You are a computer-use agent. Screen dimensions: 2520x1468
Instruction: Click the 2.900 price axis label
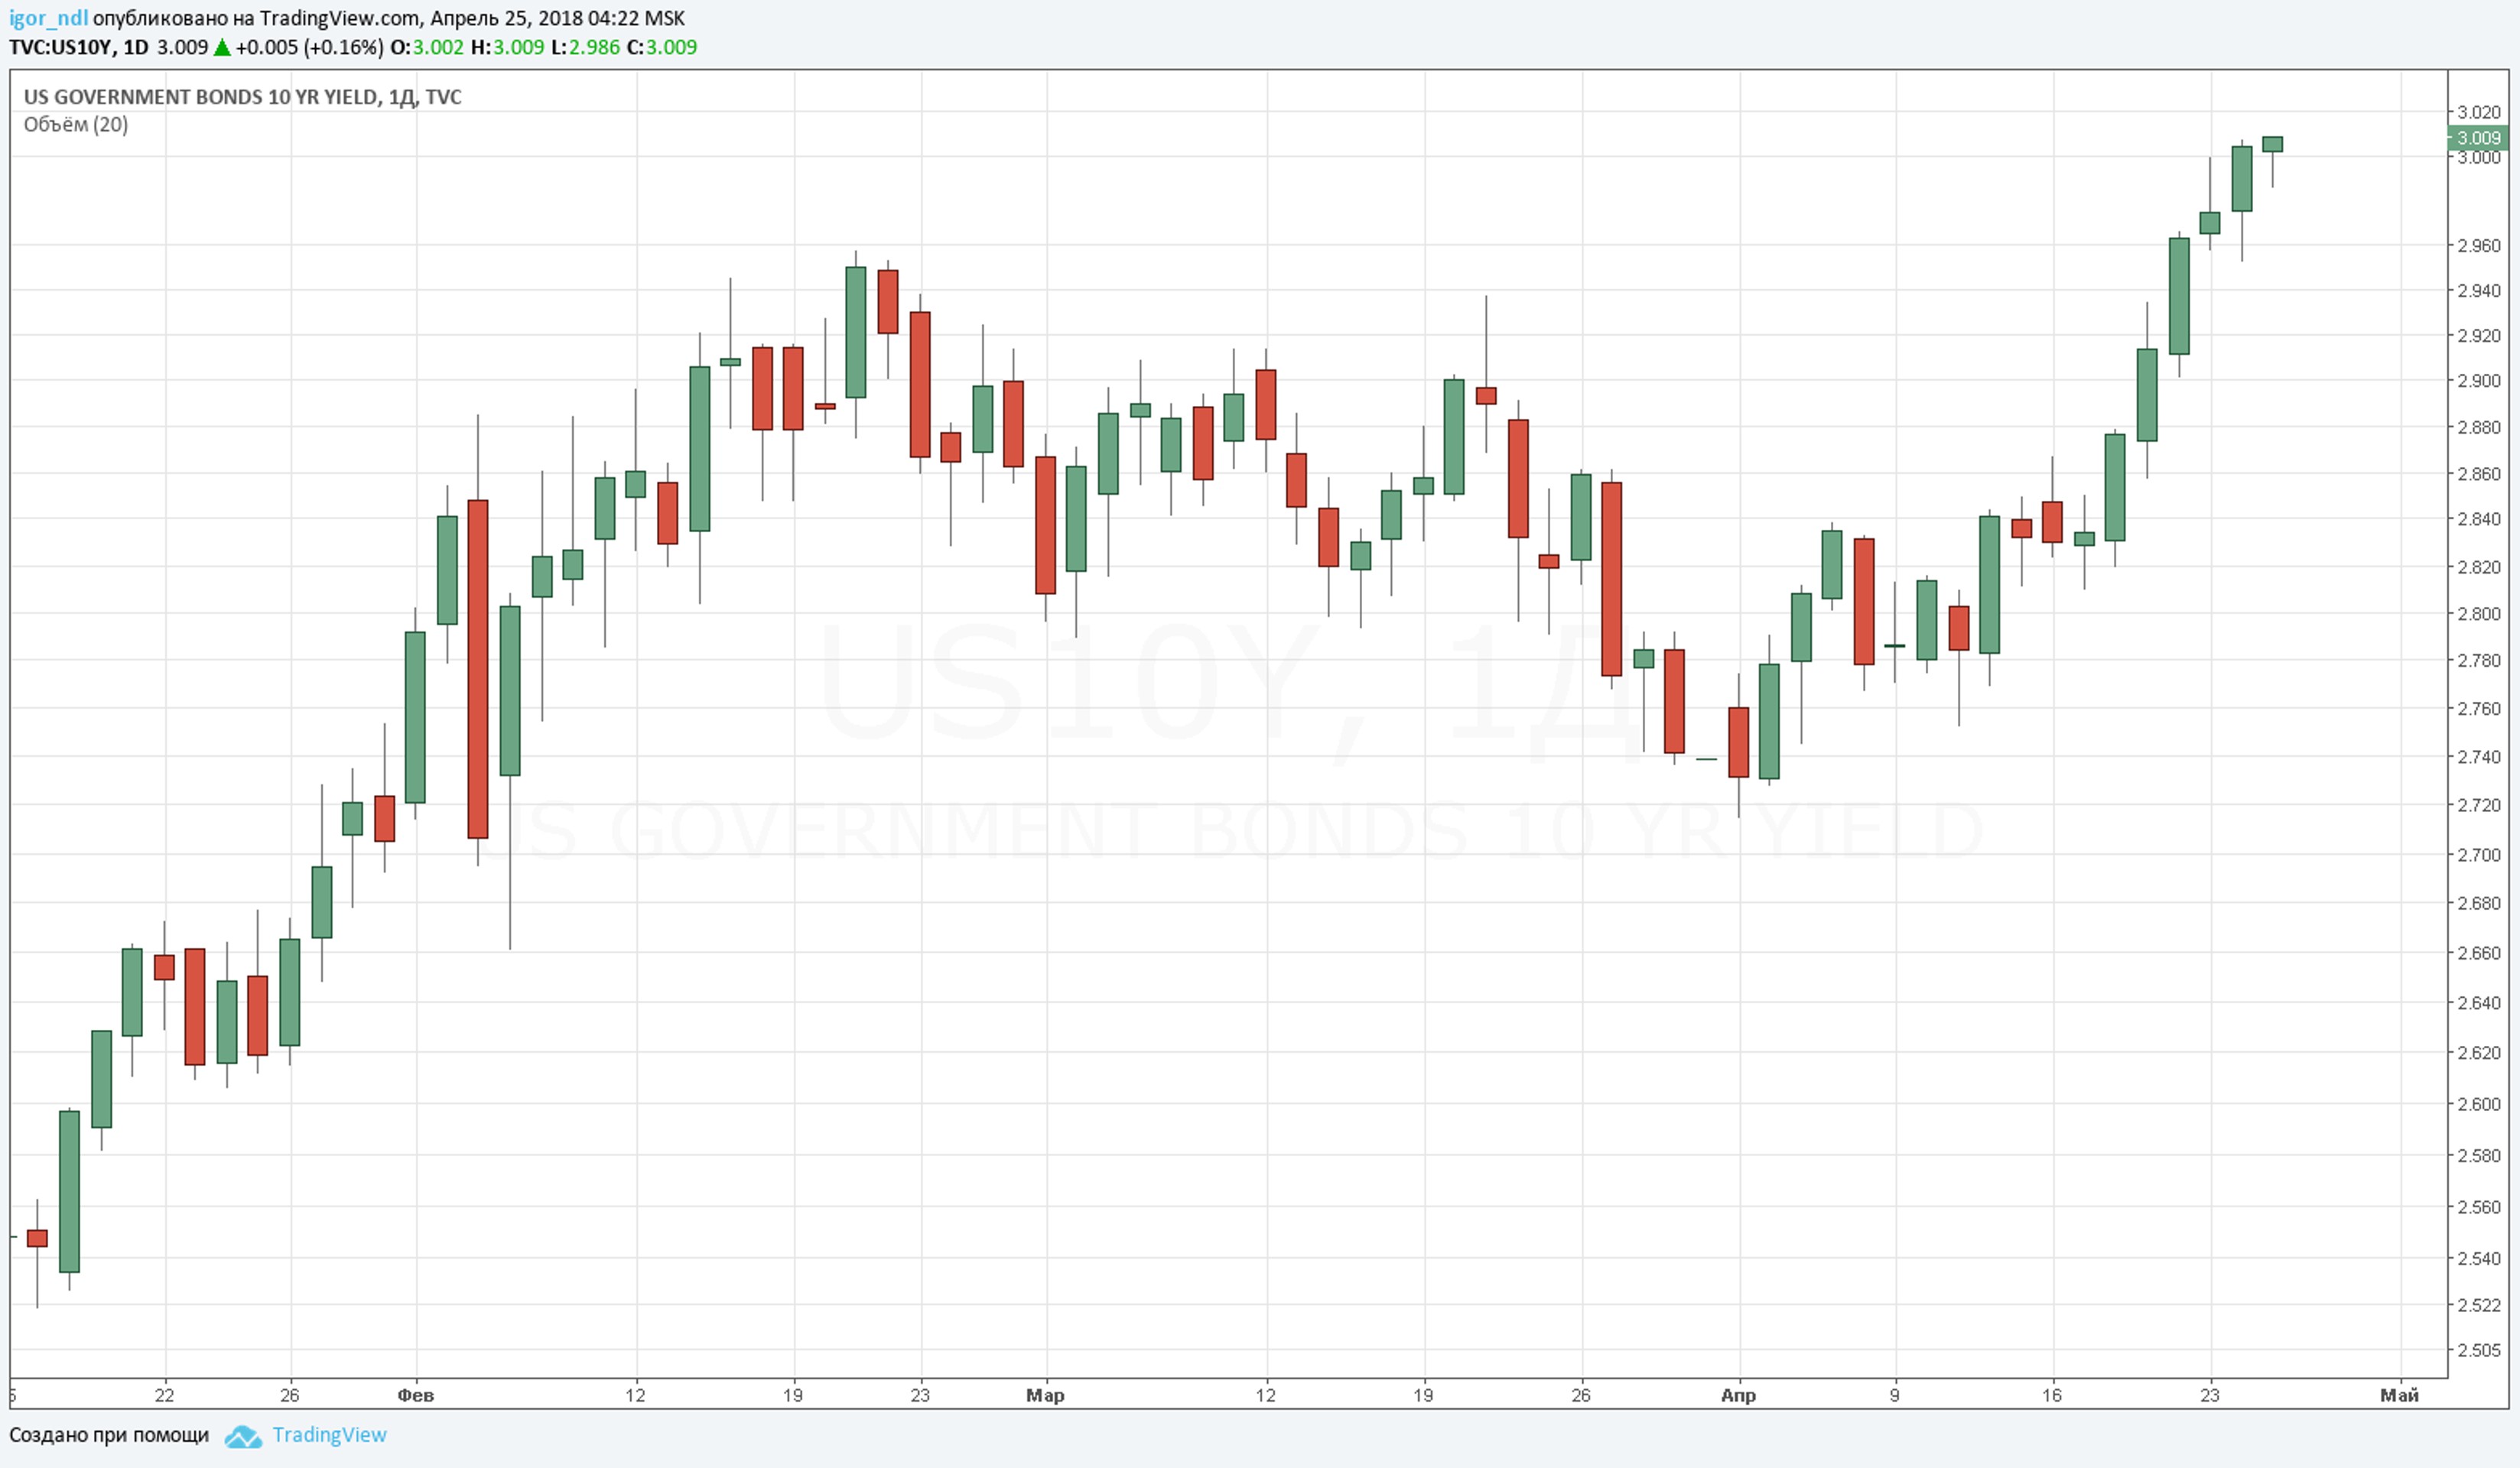click(2479, 380)
